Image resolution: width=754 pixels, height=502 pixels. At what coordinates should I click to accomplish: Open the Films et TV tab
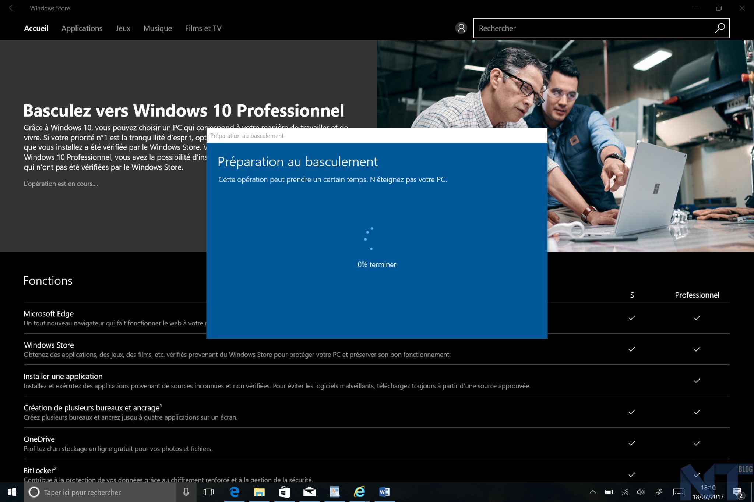(x=203, y=28)
